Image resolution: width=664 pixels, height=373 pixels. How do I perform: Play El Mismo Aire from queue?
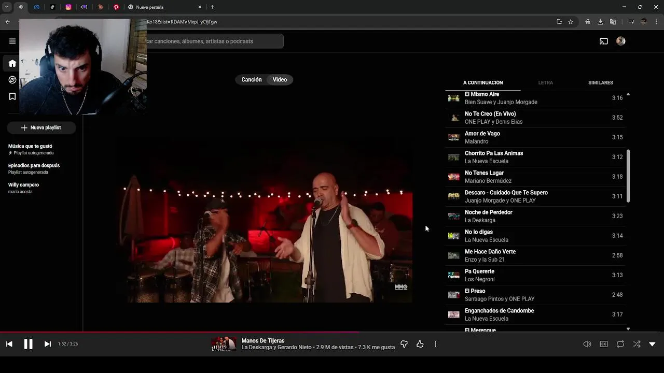click(x=536, y=98)
